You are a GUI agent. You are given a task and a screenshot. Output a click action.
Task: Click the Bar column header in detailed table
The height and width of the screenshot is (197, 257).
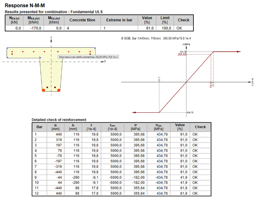coord(39,127)
